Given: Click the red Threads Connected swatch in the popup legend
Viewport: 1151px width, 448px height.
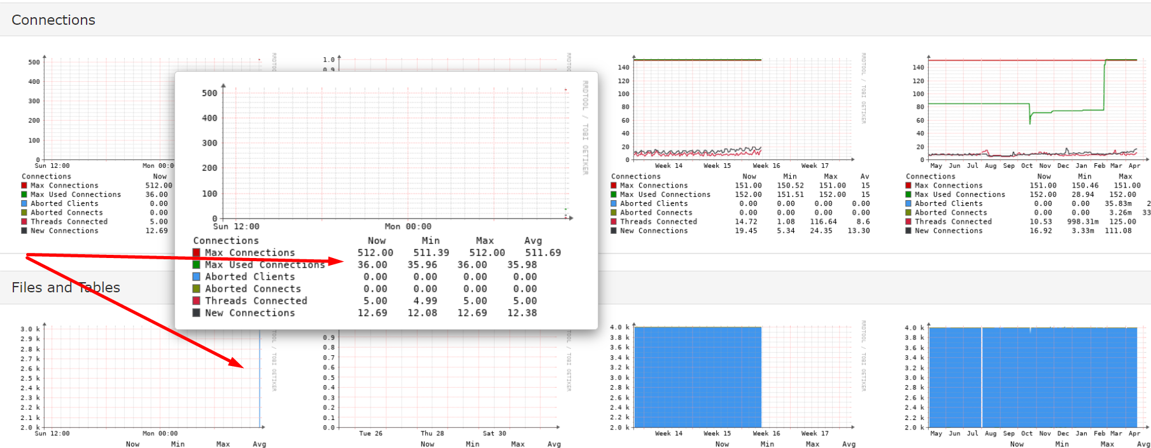Looking at the screenshot, I should (x=197, y=301).
